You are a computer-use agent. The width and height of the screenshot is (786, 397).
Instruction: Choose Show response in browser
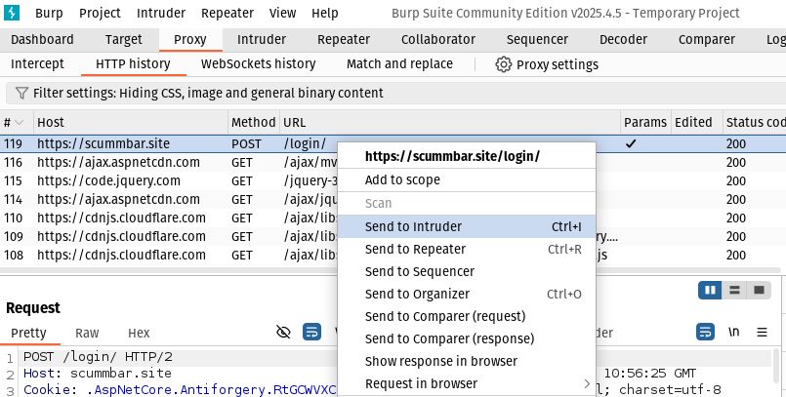[467, 362]
